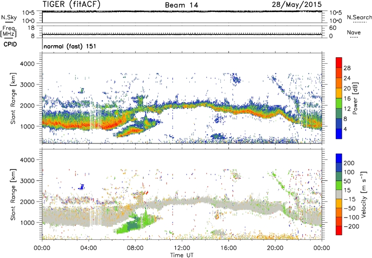Click the Power [dB] color bar label
372x258 pixels.
pos(355,98)
